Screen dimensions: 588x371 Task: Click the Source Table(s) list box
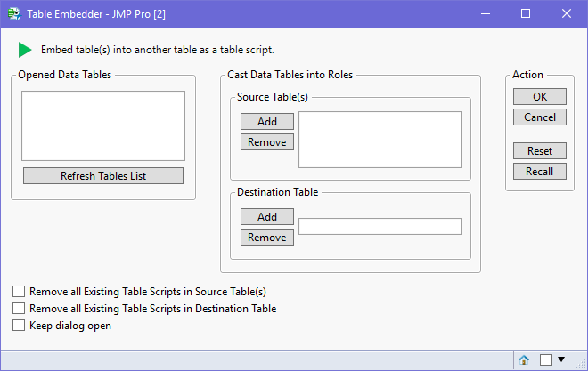coord(380,139)
